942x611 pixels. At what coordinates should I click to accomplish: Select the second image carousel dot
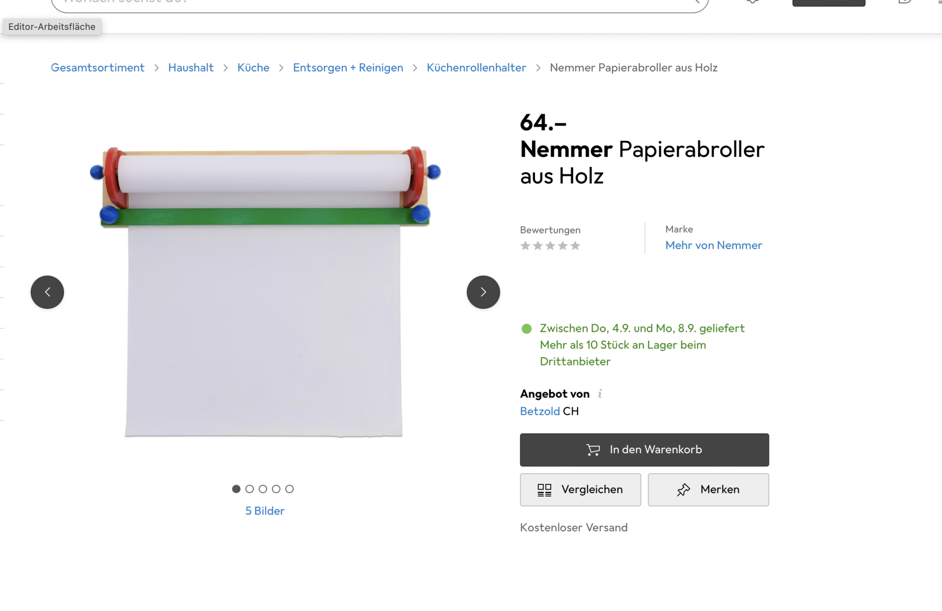(250, 489)
